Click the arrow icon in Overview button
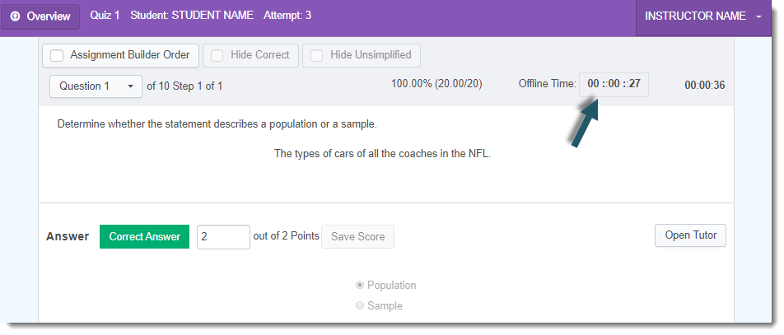Viewport: 784px width, 335px height. click(x=15, y=16)
